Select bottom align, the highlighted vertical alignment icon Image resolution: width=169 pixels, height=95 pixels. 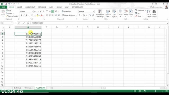pos(53,11)
